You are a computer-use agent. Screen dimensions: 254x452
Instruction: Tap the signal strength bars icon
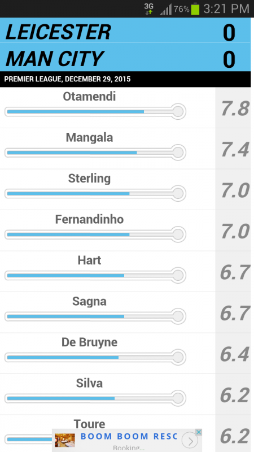coord(166,9)
